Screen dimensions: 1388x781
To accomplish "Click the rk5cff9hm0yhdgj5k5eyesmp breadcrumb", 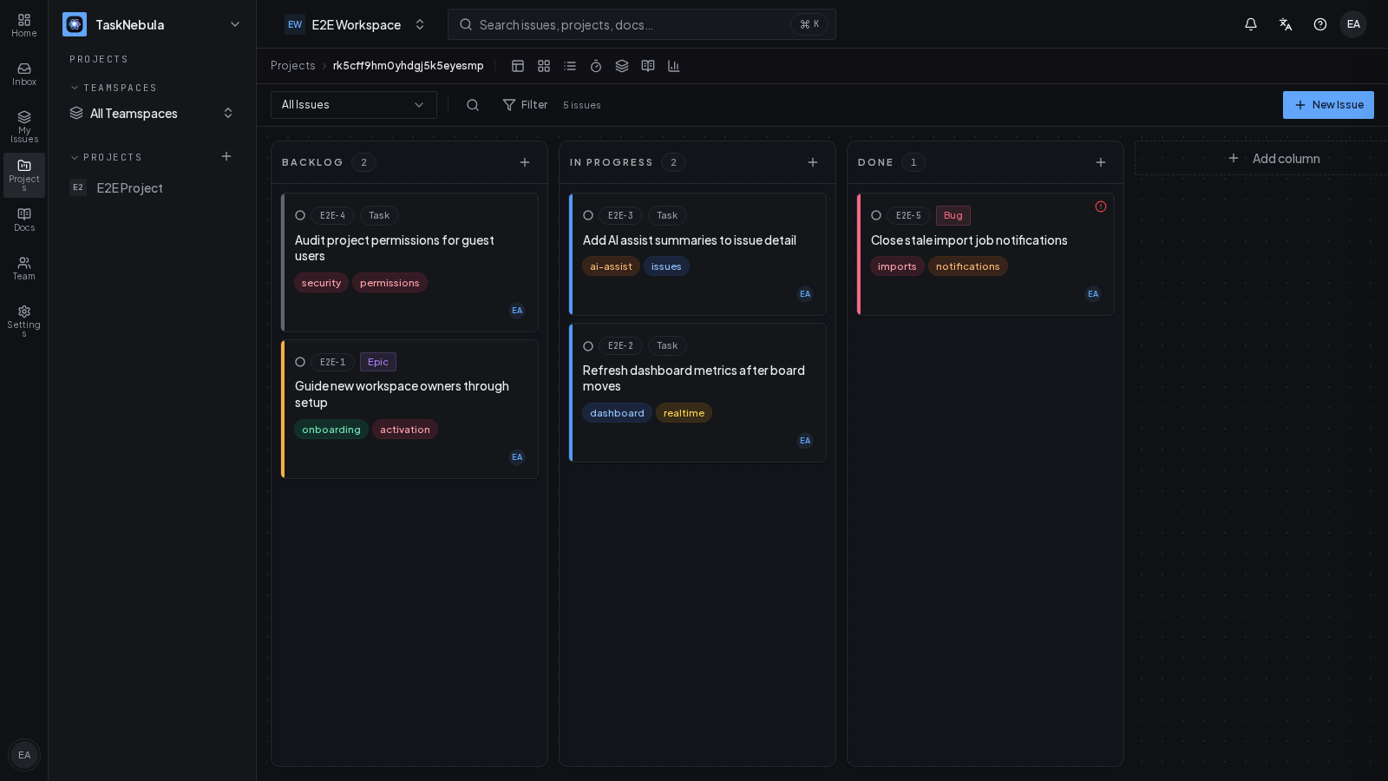I will (409, 66).
